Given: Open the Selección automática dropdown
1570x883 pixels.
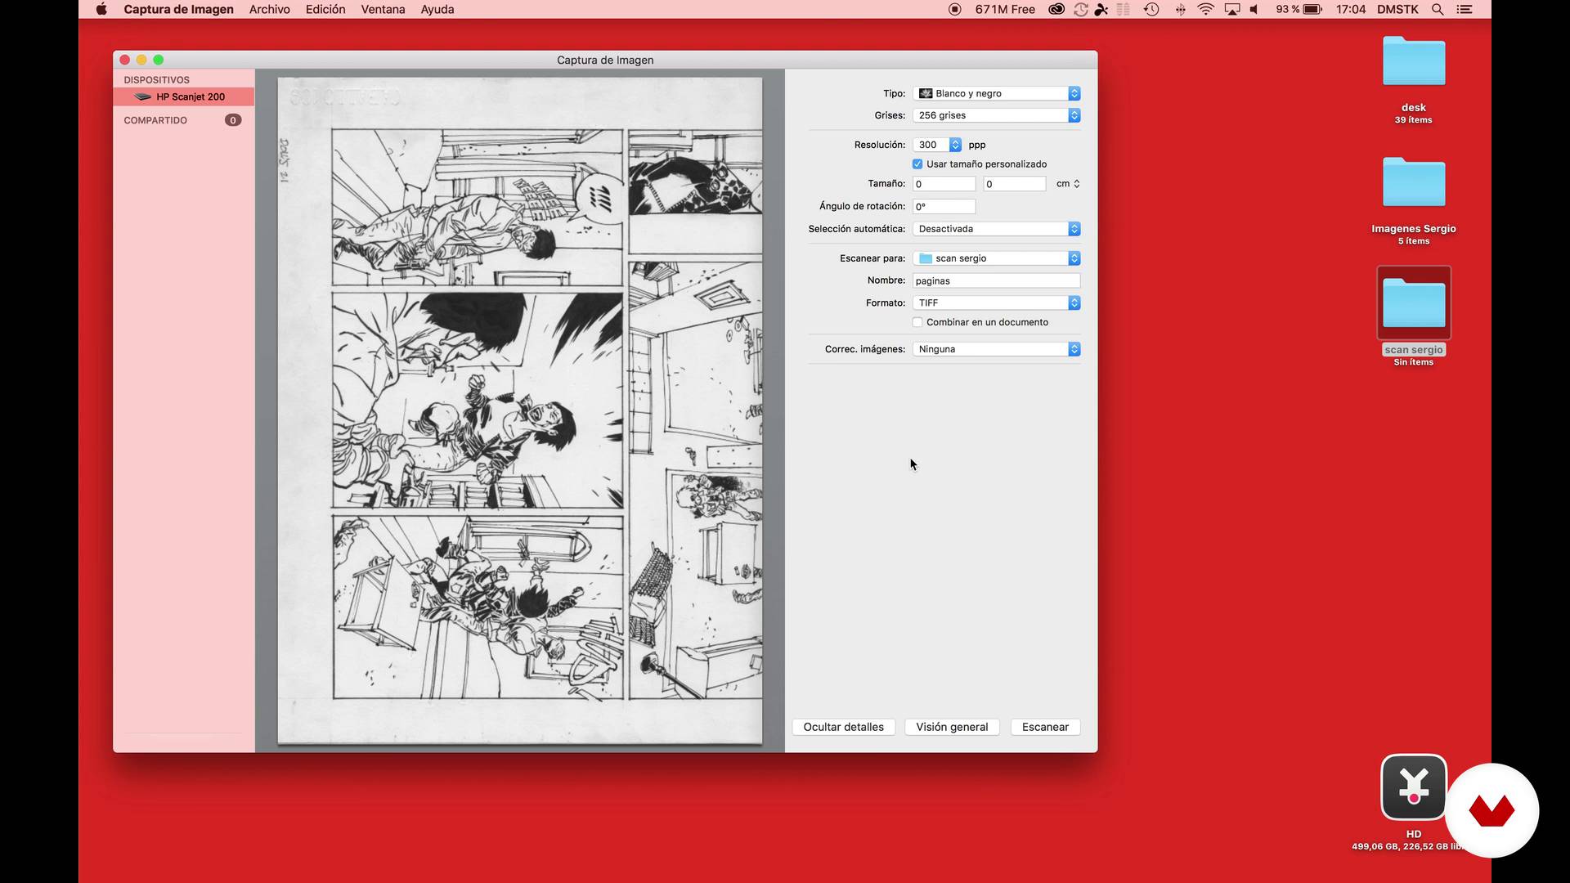Looking at the screenshot, I should (997, 229).
